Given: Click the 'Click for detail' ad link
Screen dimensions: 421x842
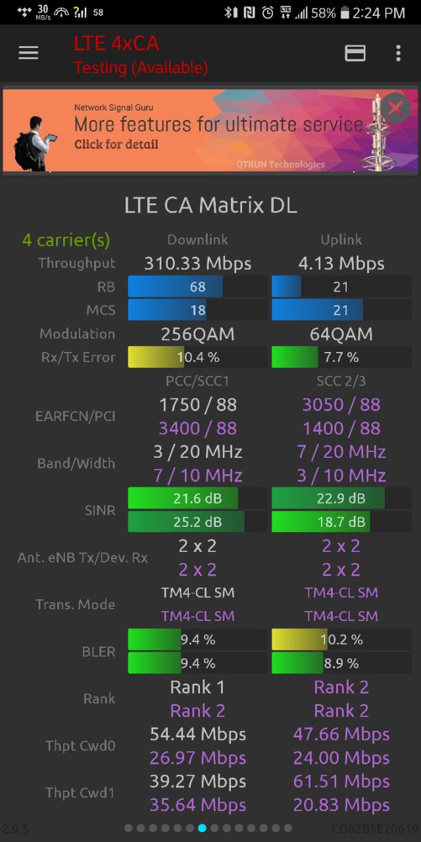Looking at the screenshot, I should click(x=116, y=144).
